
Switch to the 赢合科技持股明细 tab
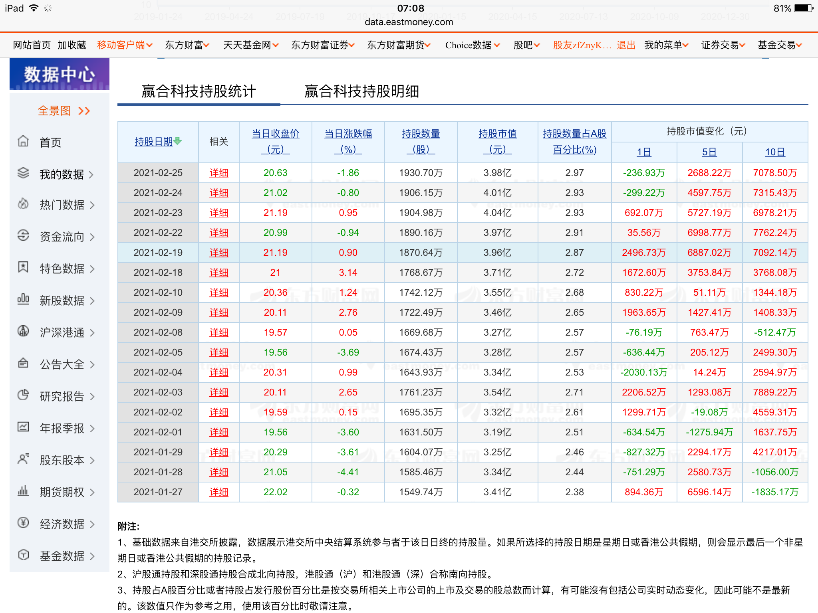(361, 91)
